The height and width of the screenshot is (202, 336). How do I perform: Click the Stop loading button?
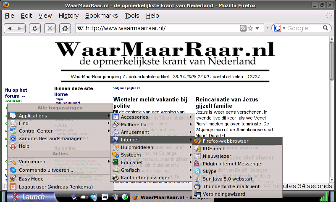coord(50,28)
